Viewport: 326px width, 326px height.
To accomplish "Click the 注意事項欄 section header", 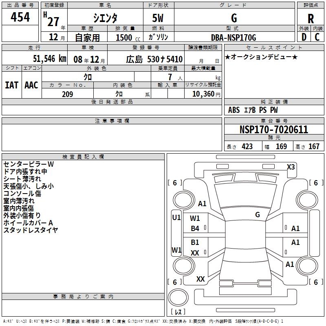I will pos(112,121).
